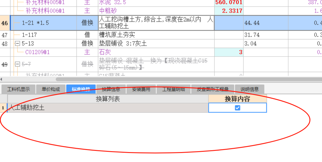The image size is (322, 162).
Task: Click the horizontal scrollbar thumb
Action: click(x=189, y=79)
